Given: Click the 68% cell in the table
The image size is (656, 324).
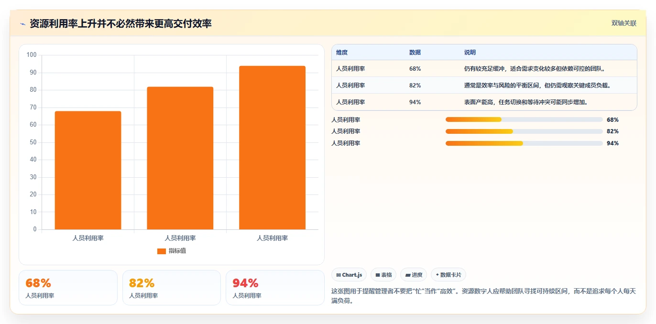Looking at the screenshot, I should coord(415,69).
